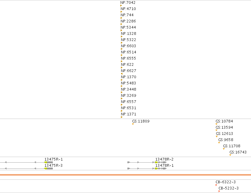Click the NP:6531 label
The height and width of the screenshot is (193, 251).
tap(129, 108)
